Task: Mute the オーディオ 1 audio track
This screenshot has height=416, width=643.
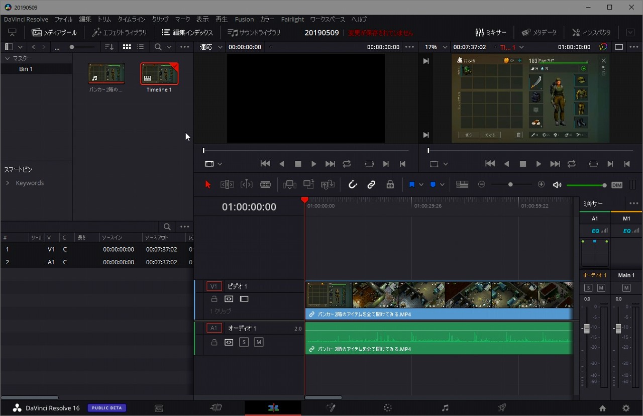Action: 259,342
